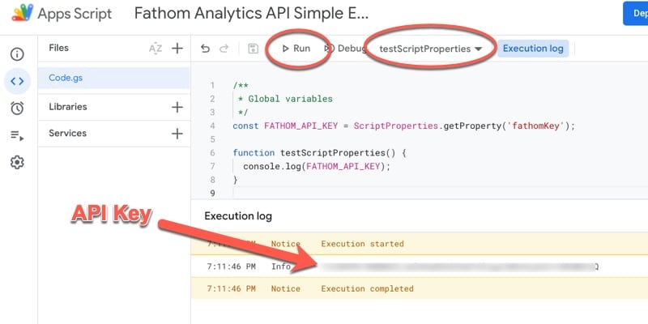
Task: Click the Libraries section label
Action: pos(68,107)
